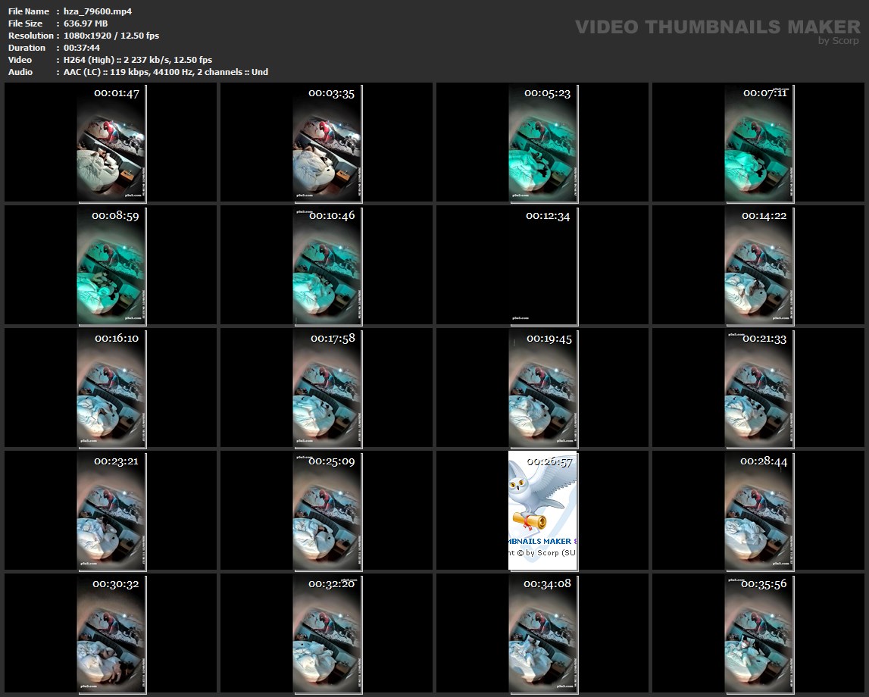Click the black frame at 00:12:34
Viewport: 869px width, 697px height.
click(542, 265)
